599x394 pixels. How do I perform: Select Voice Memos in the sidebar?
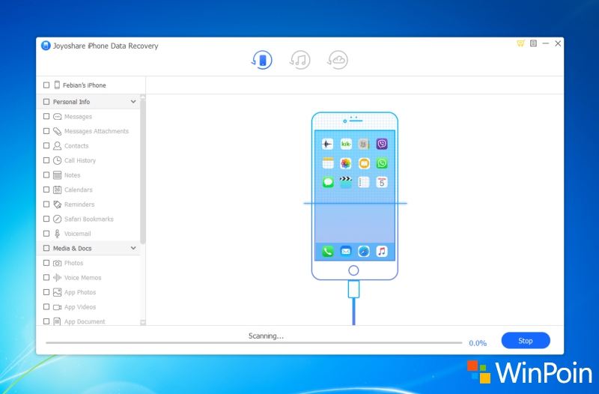82,277
